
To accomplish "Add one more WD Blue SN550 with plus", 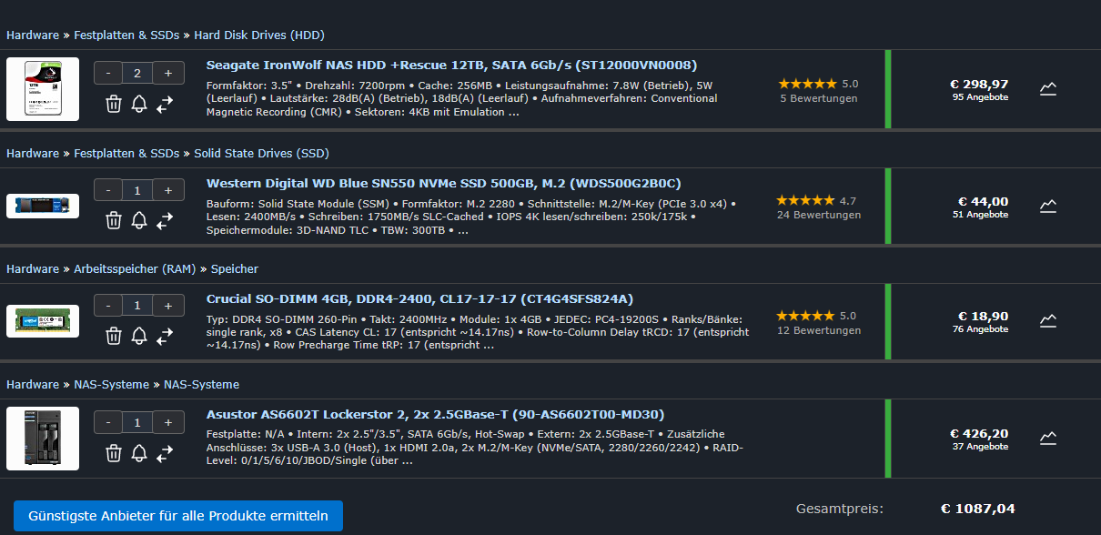I will 168,190.
